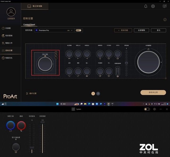Screen dimensions: 170x157
Task: Toggle the Premiere Pro enable switch
Action: (79, 30)
